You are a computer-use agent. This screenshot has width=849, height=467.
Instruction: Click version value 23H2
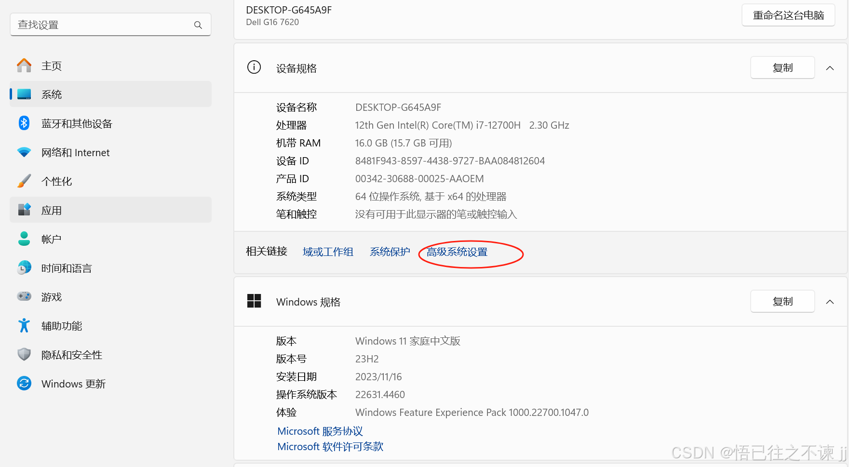point(367,359)
